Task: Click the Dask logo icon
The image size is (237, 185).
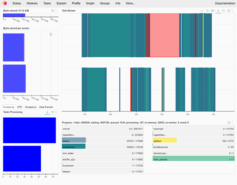Action: pos(5,3)
